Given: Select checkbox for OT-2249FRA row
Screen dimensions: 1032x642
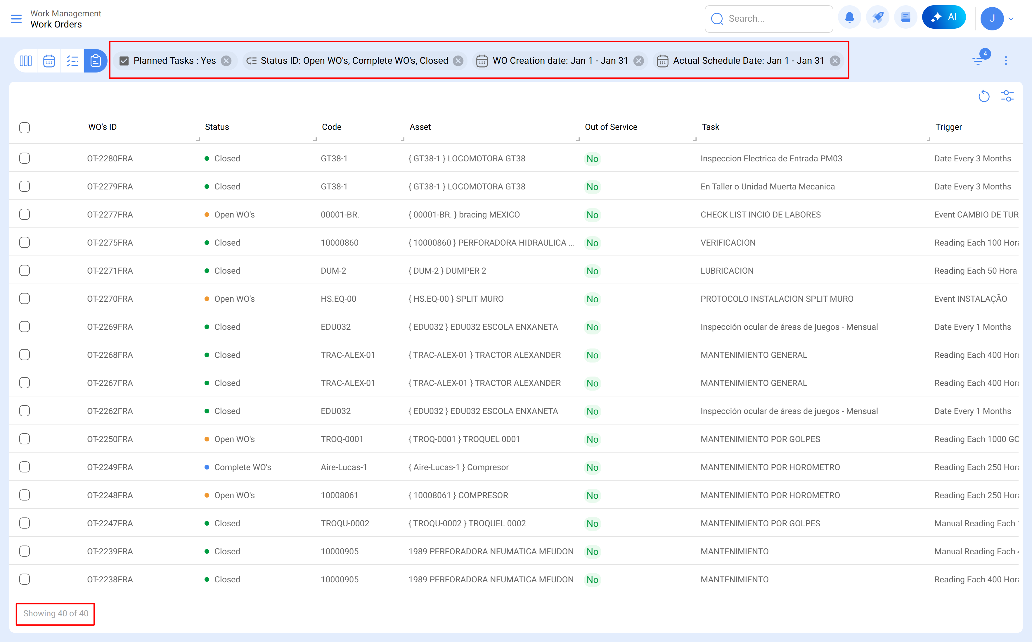Looking at the screenshot, I should (25, 467).
